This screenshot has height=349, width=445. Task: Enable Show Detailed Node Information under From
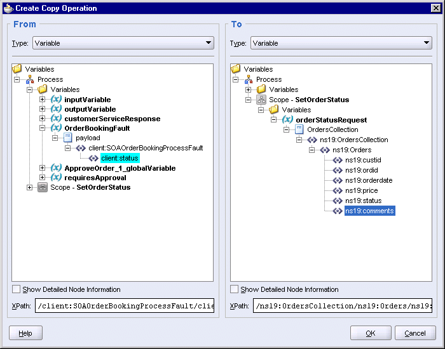coord(16,289)
